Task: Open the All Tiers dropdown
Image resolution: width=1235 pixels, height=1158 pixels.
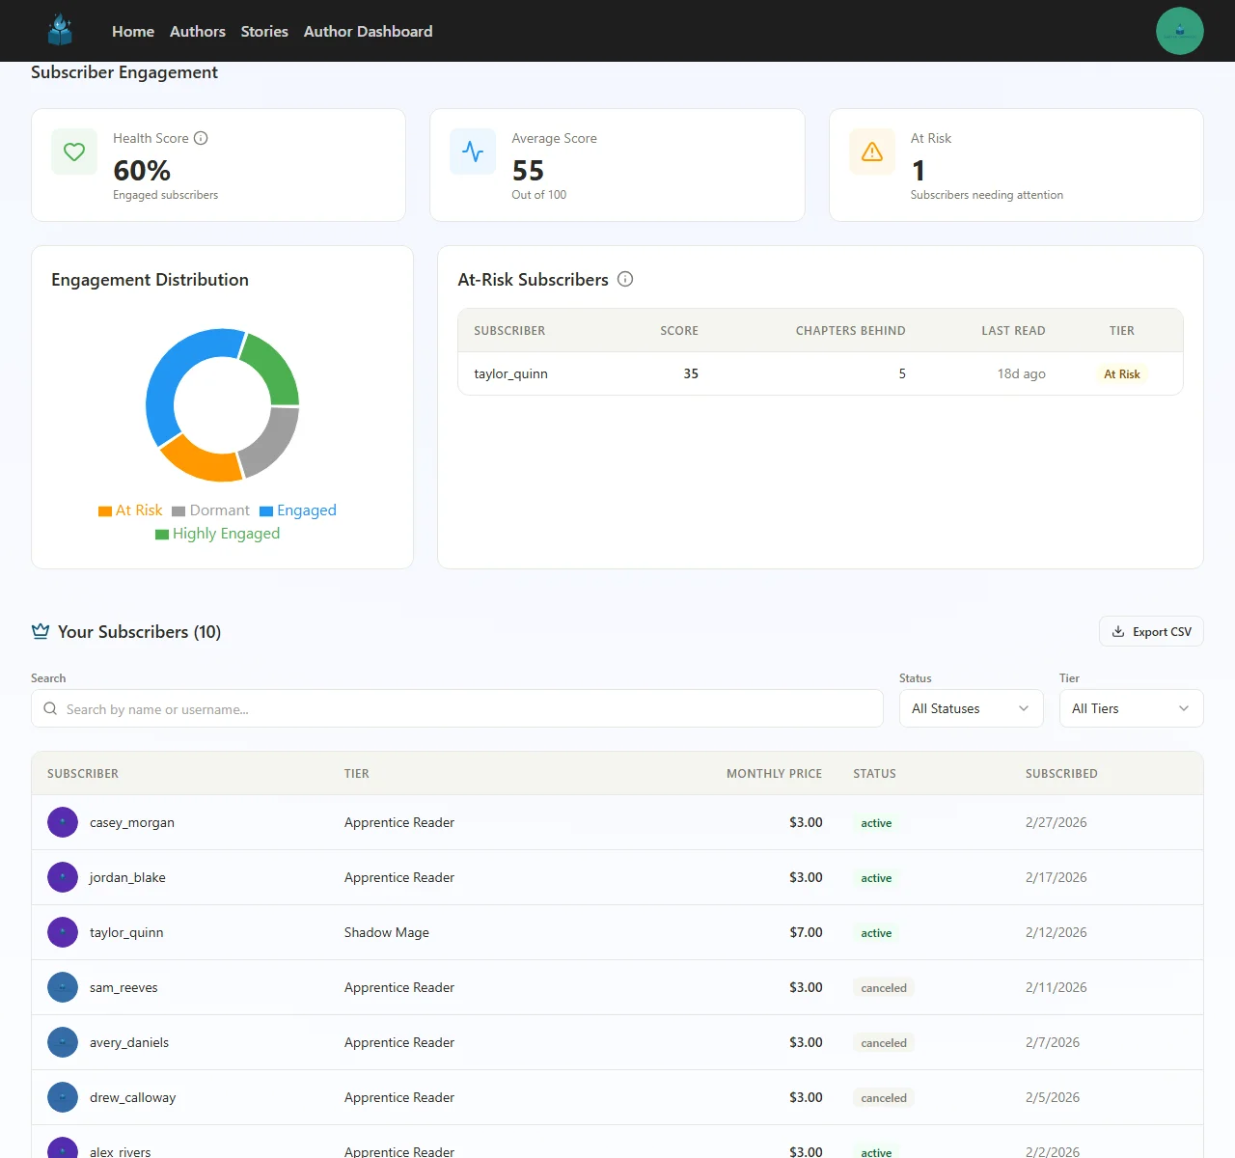Action: [1130, 708]
